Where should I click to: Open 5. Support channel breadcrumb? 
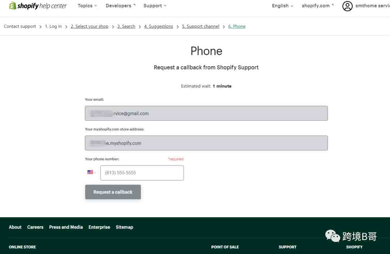pyautogui.click(x=200, y=26)
